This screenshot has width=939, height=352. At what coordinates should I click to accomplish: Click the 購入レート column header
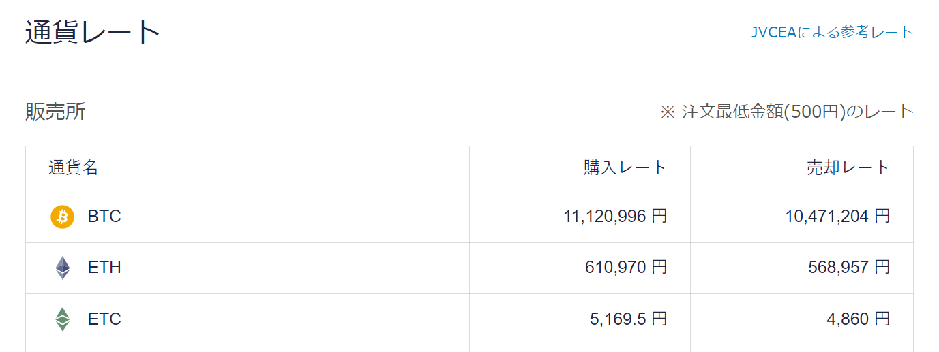[x=625, y=167]
